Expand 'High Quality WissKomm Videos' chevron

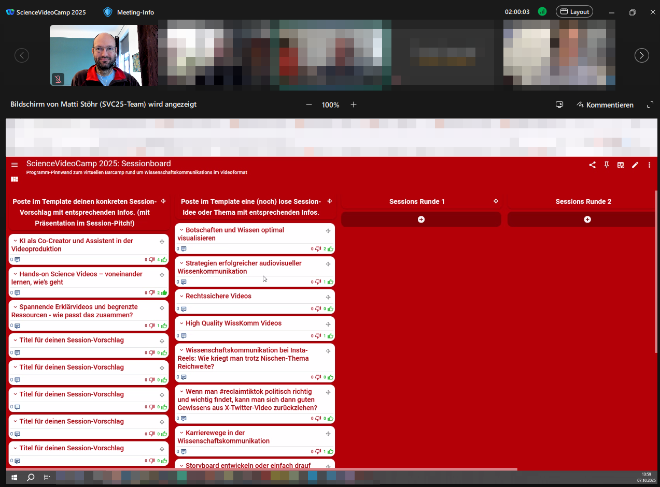181,323
